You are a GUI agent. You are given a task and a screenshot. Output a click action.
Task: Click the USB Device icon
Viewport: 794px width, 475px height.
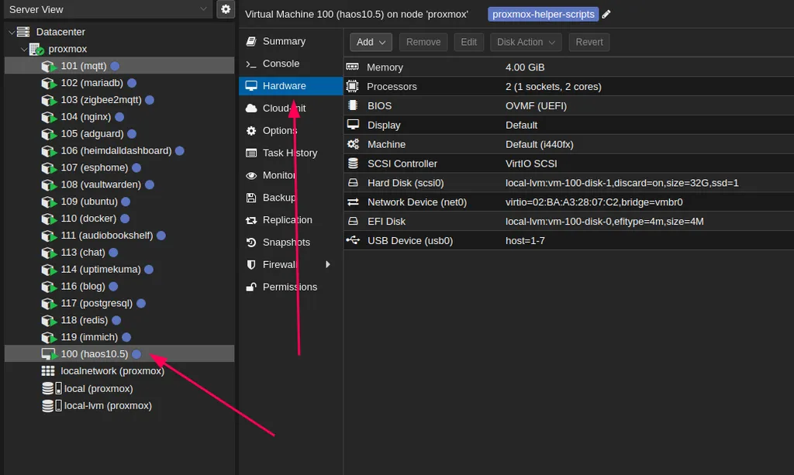(353, 241)
